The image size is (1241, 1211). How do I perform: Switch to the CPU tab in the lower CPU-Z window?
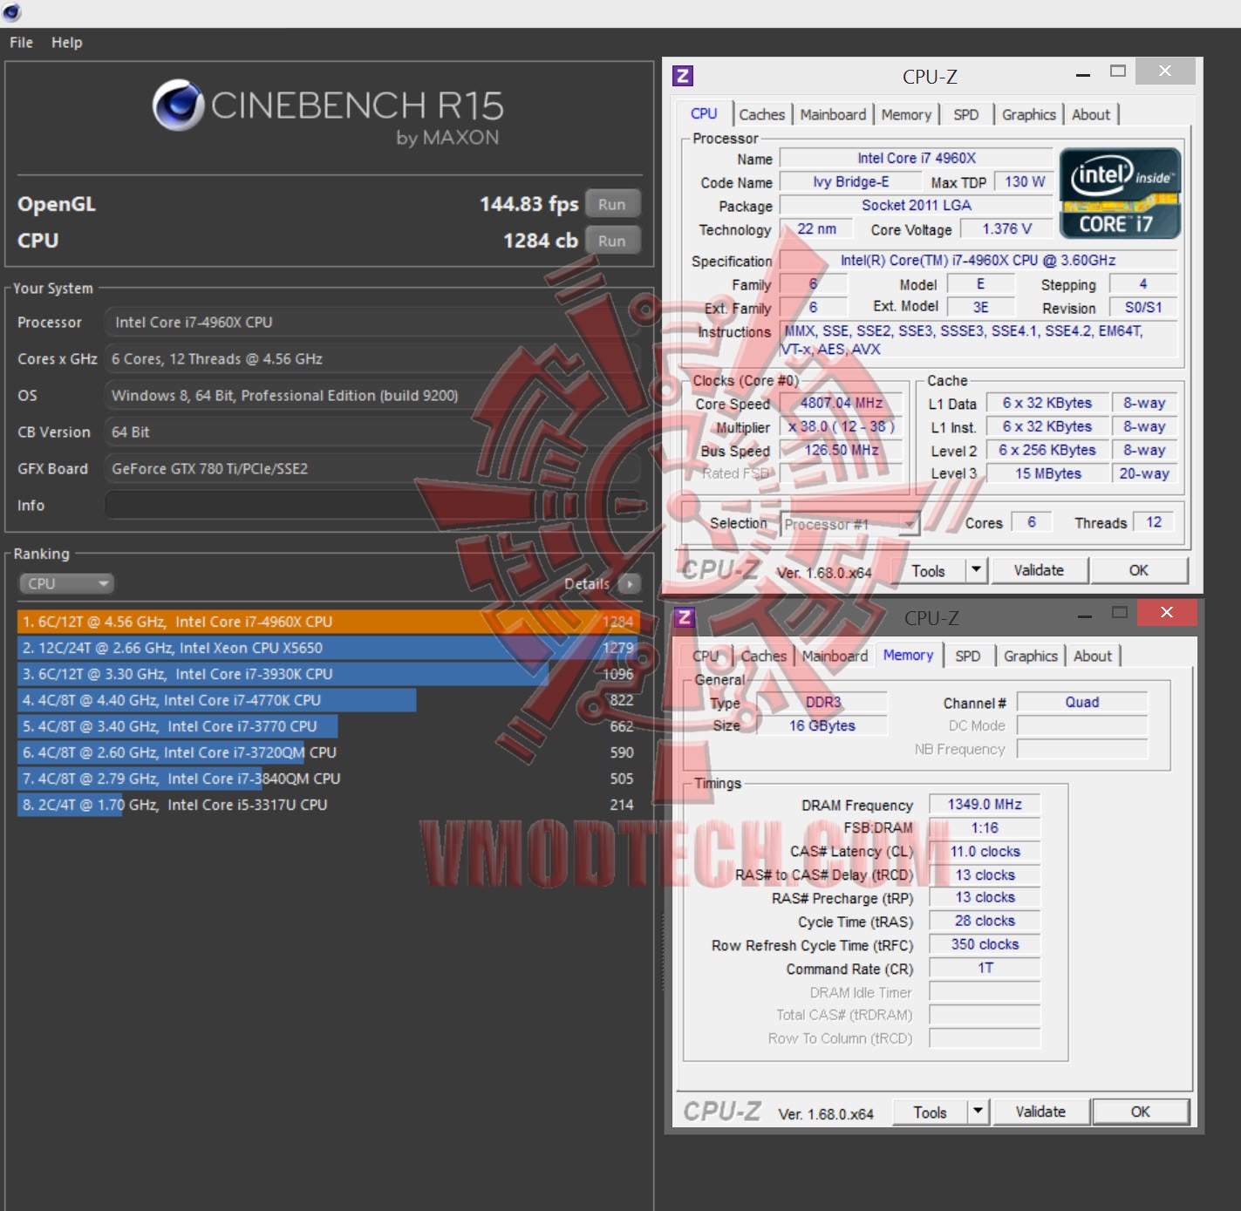coord(706,656)
